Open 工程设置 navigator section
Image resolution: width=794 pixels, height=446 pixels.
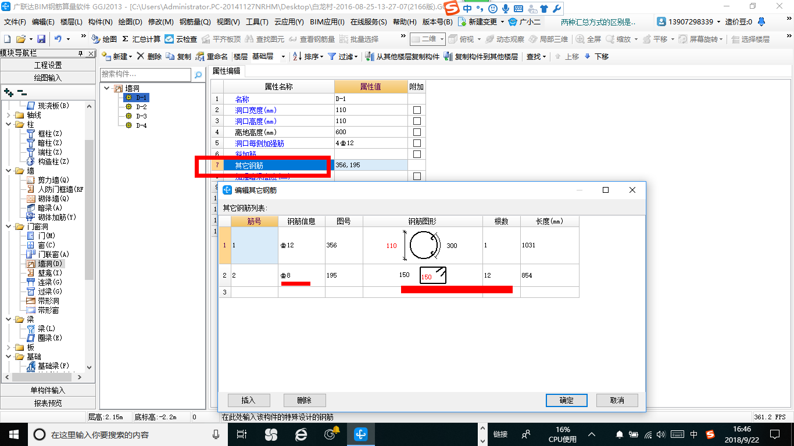pos(48,65)
